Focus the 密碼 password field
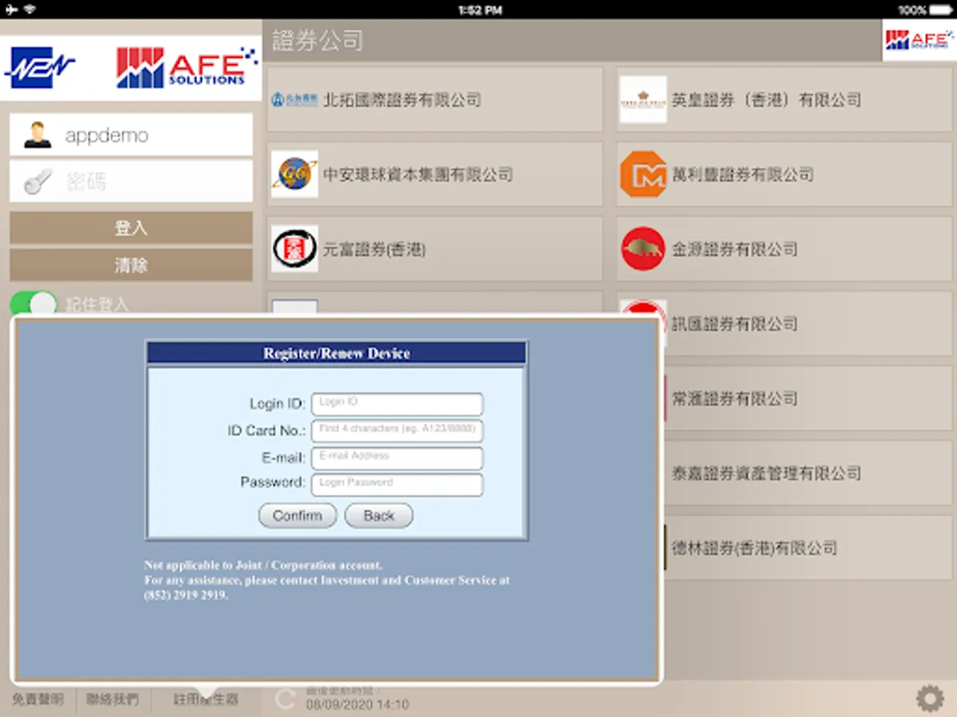Image resolution: width=957 pixels, height=717 pixels. click(x=131, y=182)
